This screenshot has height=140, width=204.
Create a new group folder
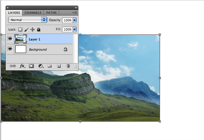[49, 66]
